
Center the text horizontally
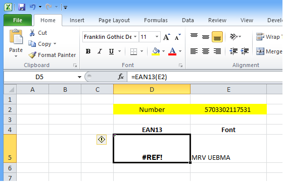coord(206,51)
